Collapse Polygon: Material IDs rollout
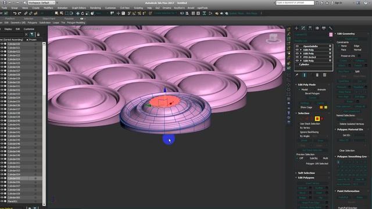 (350, 129)
